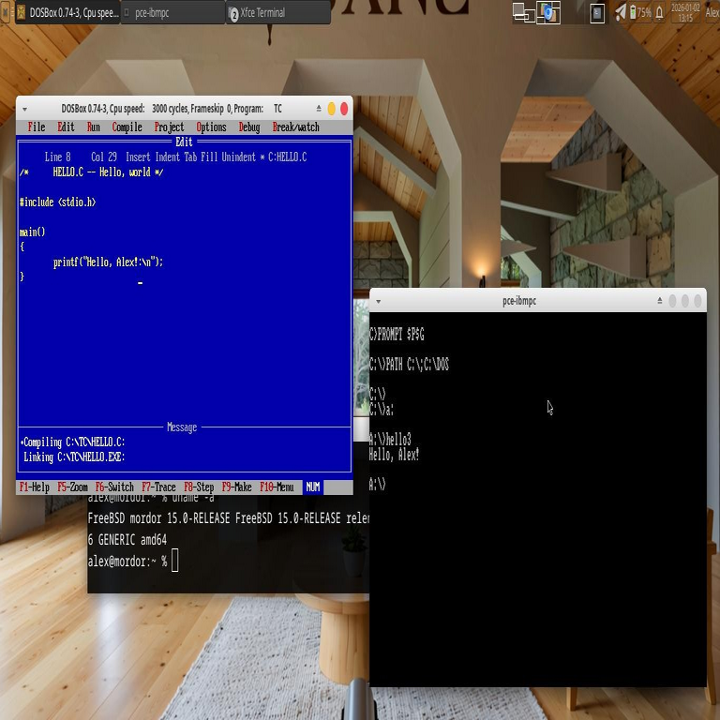Open the Compile menu
Screen dimensions: 720x720
point(127,127)
